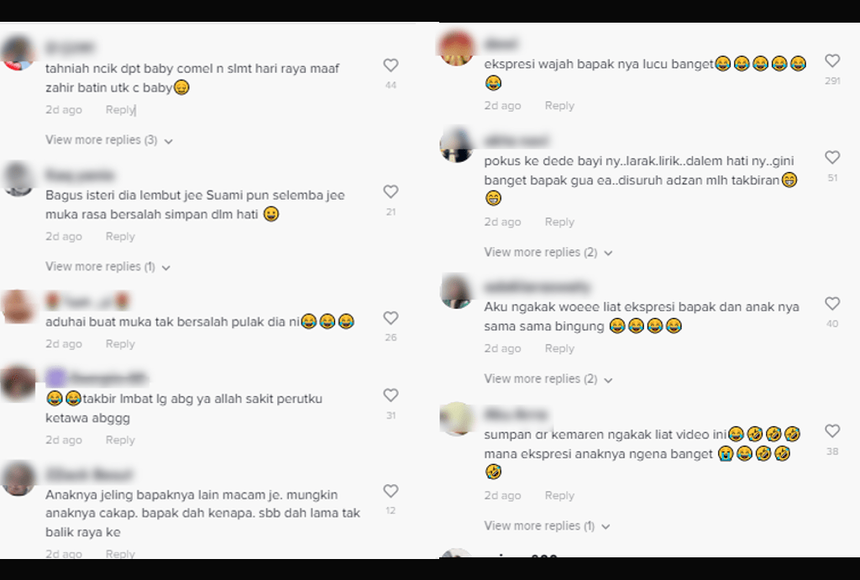Like the 'ekspresi wajah bapak nya' comment
860x580 pixels.
pos(832,60)
